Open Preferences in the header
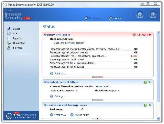Screen dimensions: 164x124 [x=94, y=18]
